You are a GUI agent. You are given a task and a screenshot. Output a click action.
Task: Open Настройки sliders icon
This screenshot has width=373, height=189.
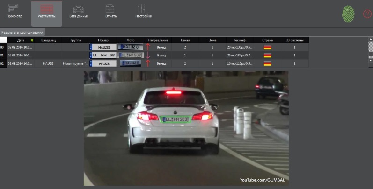[143, 11]
